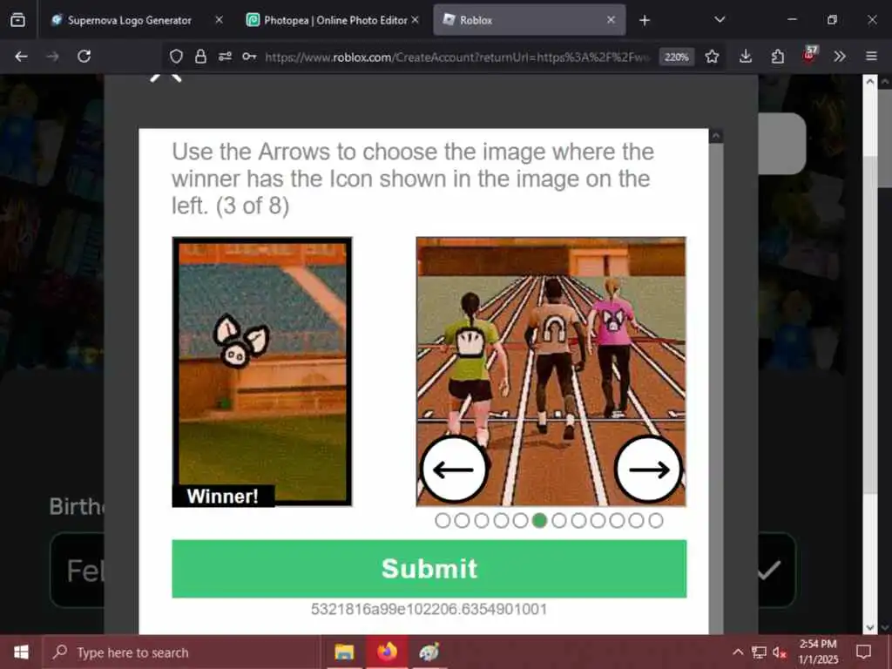Click the Winner reference icon image
The image size is (892, 669).
262,371
